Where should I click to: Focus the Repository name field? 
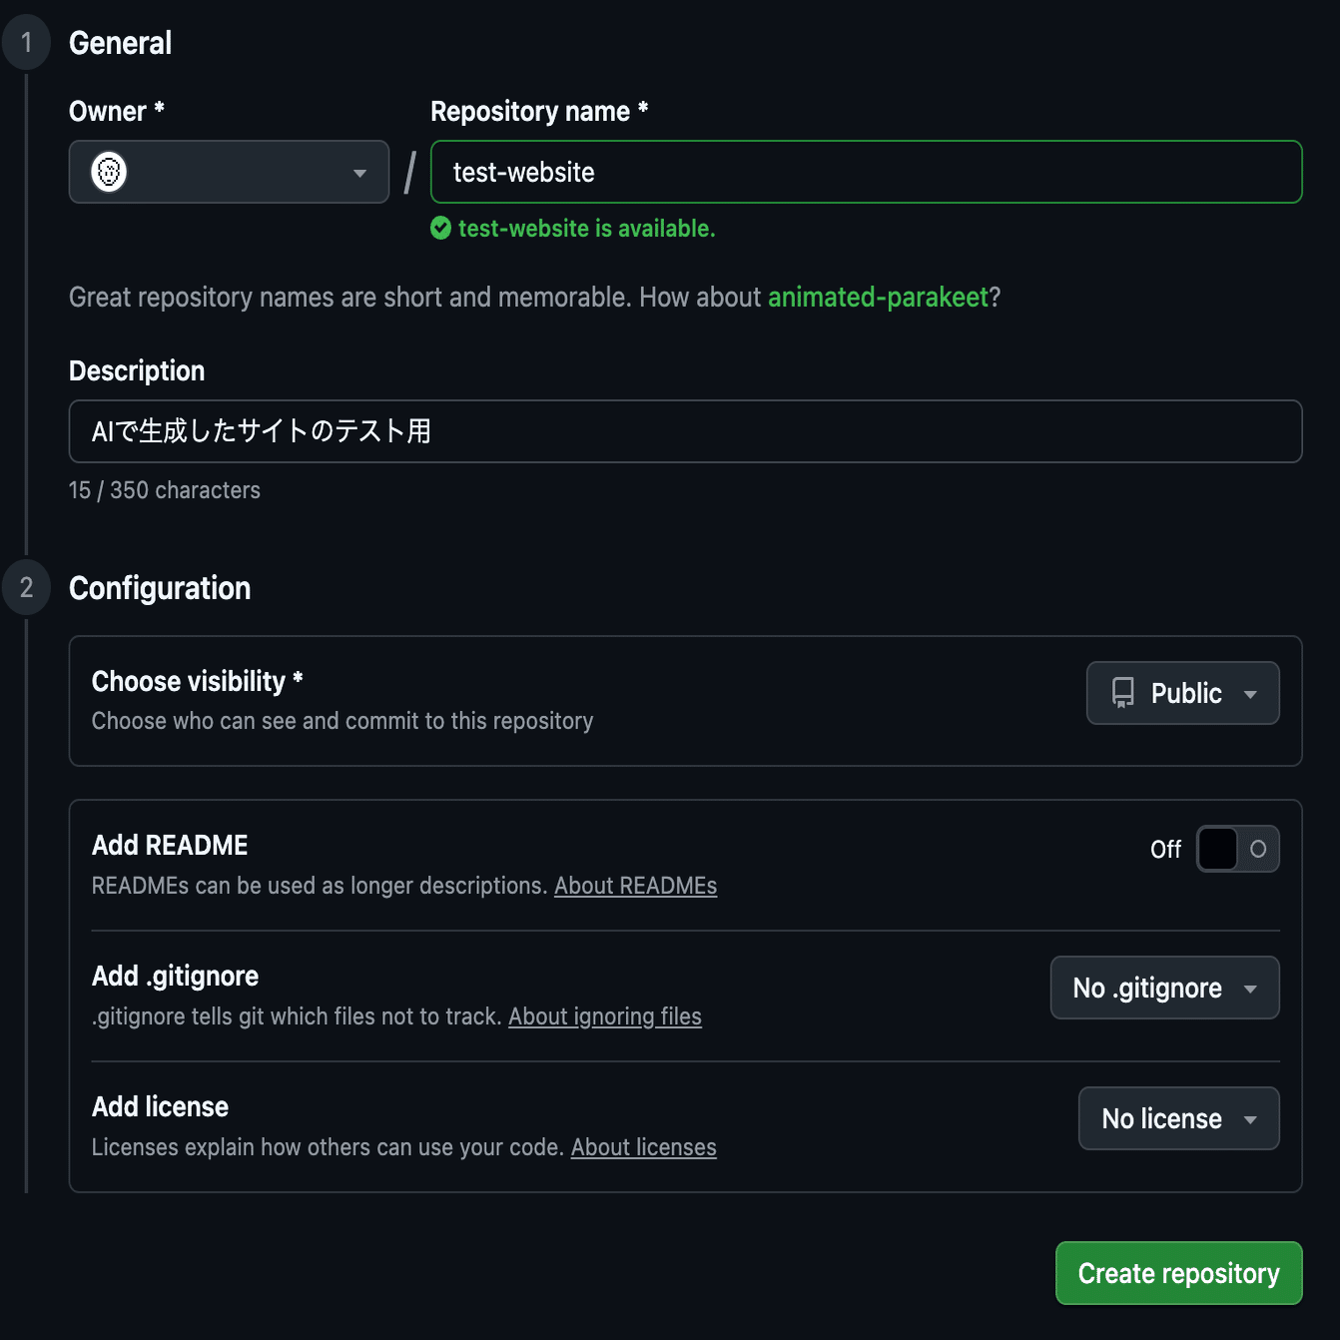866,172
